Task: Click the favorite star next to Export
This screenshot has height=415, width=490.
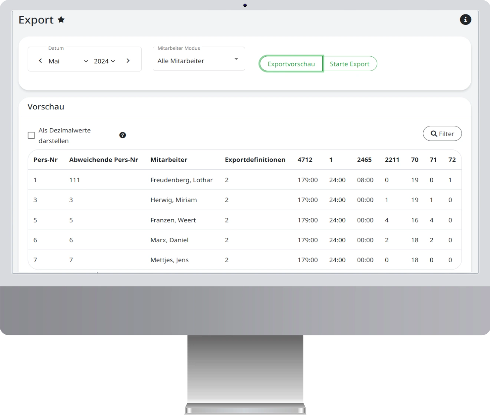Action: tap(61, 20)
